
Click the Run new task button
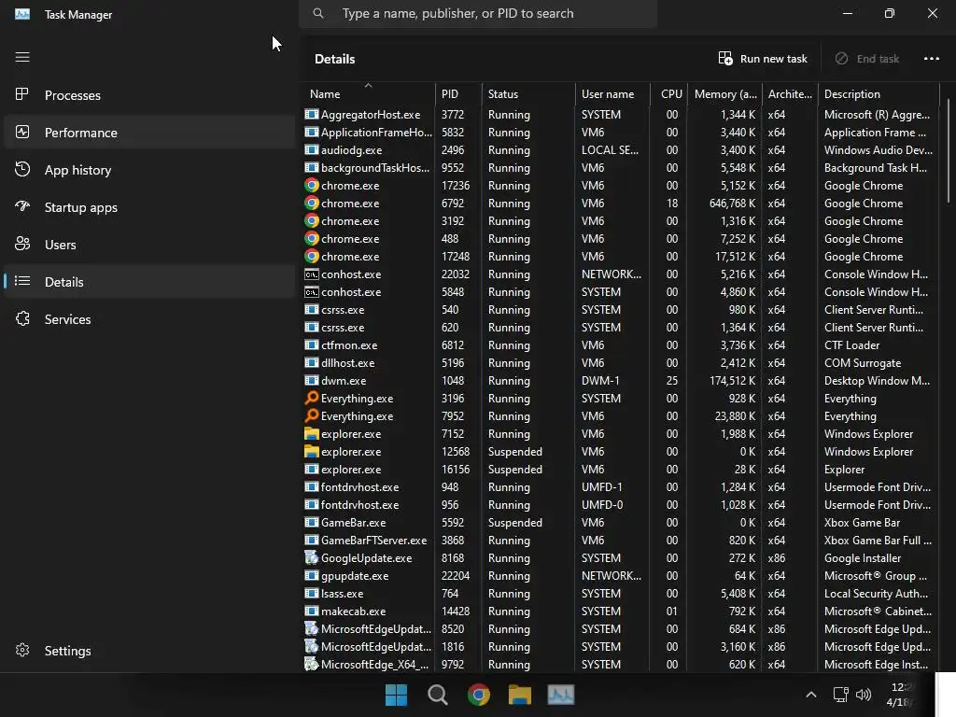(x=762, y=59)
